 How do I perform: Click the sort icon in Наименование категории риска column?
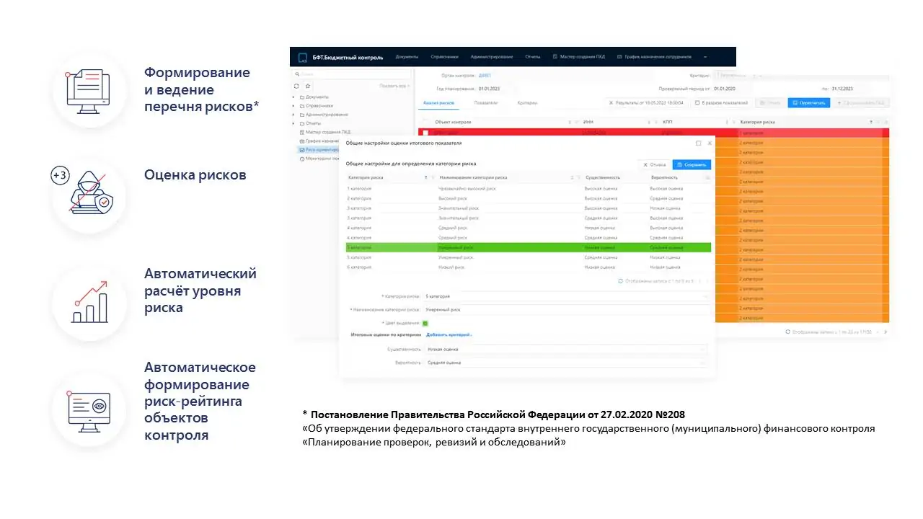pyautogui.click(x=573, y=177)
